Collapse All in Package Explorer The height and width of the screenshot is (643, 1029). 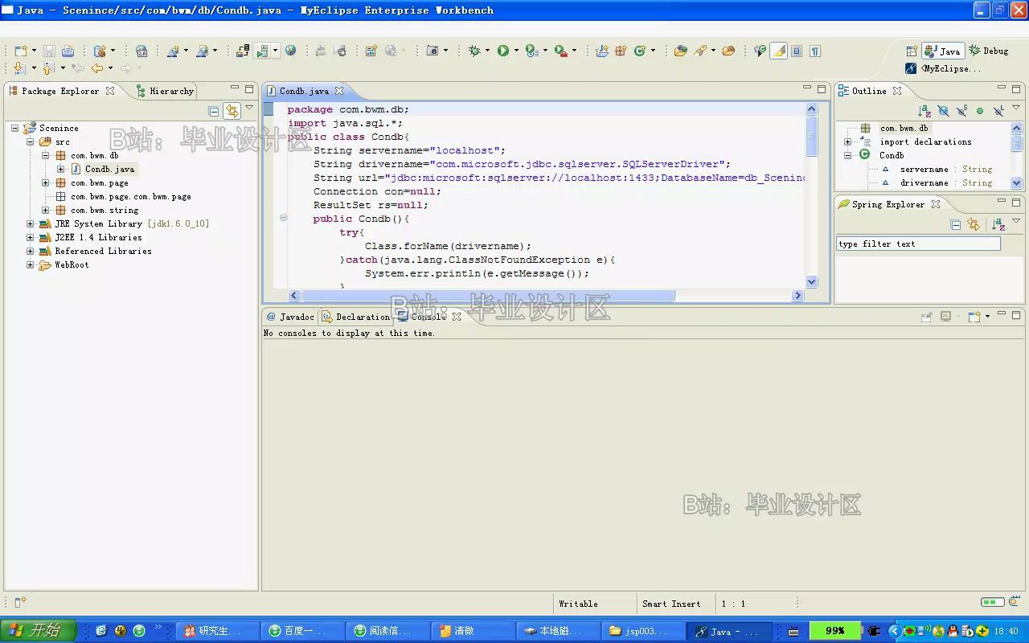214,111
